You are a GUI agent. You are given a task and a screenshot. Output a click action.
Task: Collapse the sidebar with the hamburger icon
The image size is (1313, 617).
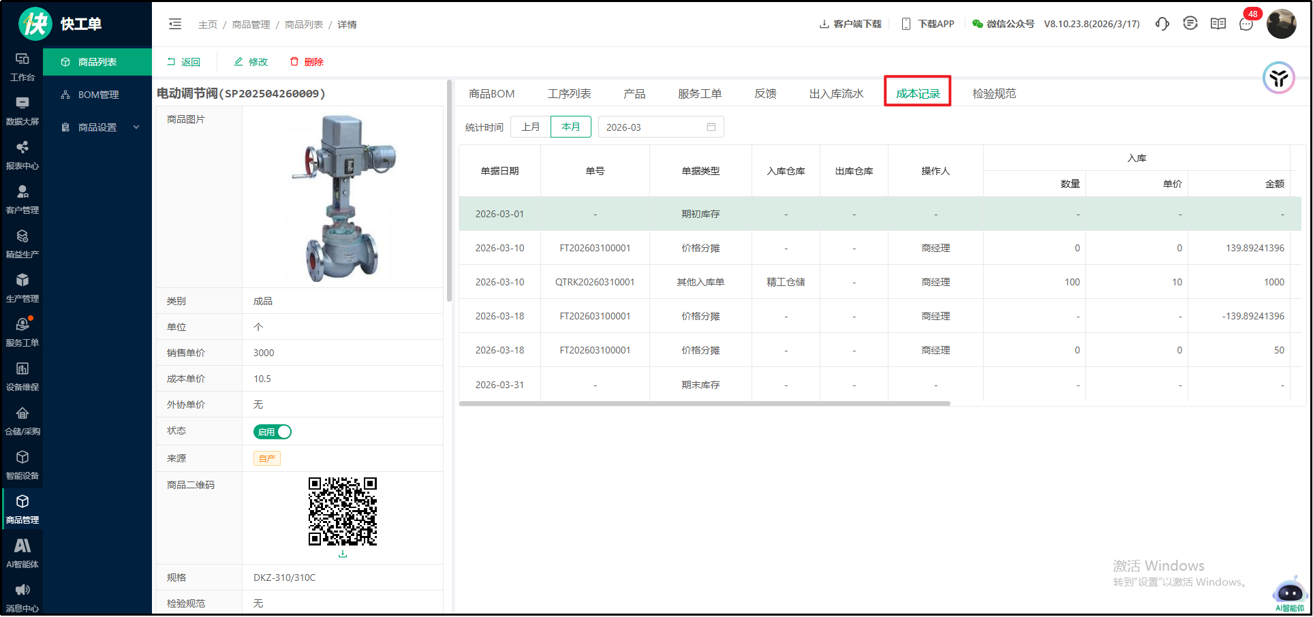175,25
